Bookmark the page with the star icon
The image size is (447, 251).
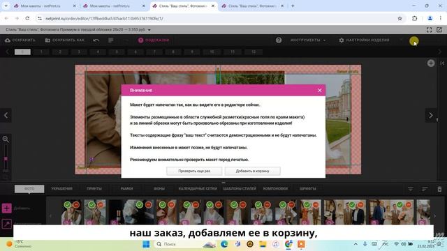point(400,19)
